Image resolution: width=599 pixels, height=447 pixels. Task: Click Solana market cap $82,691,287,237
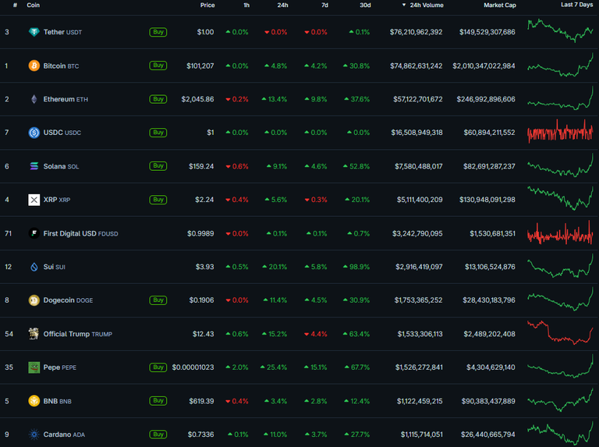coord(489,166)
